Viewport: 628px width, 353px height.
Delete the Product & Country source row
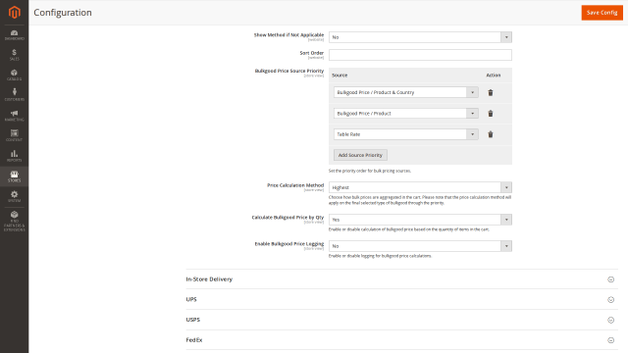coord(491,92)
